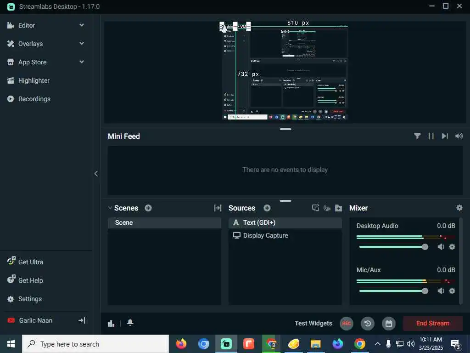
Task: Collapse the Scenes panel chevron
Action: point(110,208)
